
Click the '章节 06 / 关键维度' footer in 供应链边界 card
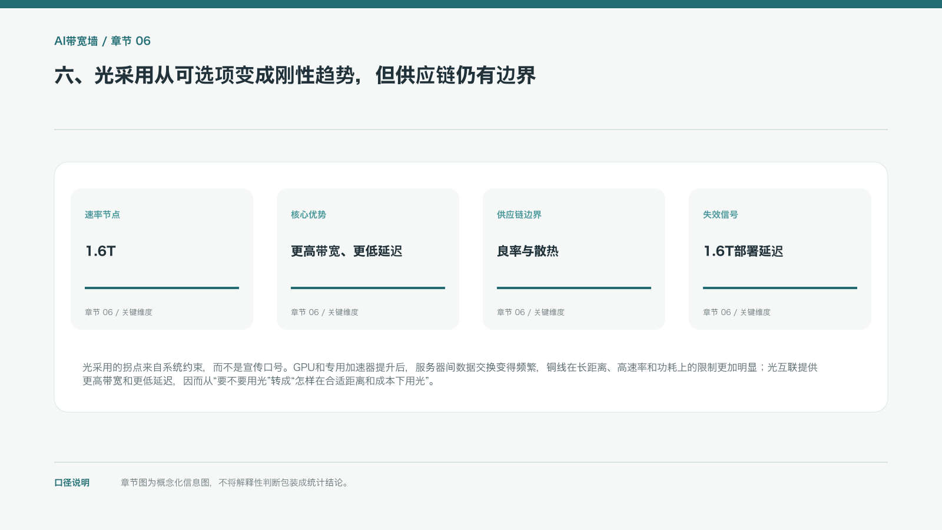[x=530, y=312]
